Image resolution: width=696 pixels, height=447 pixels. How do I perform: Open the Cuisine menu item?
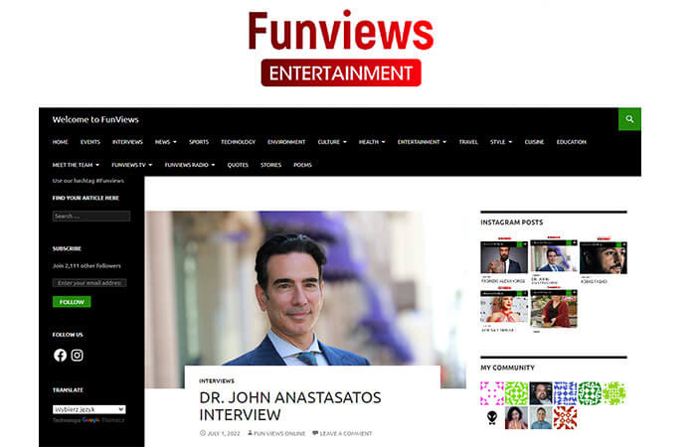click(534, 142)
